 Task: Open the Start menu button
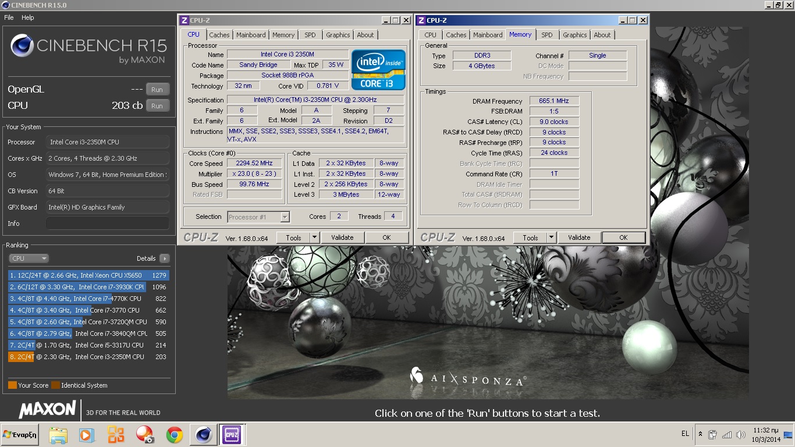coord(20,435)
